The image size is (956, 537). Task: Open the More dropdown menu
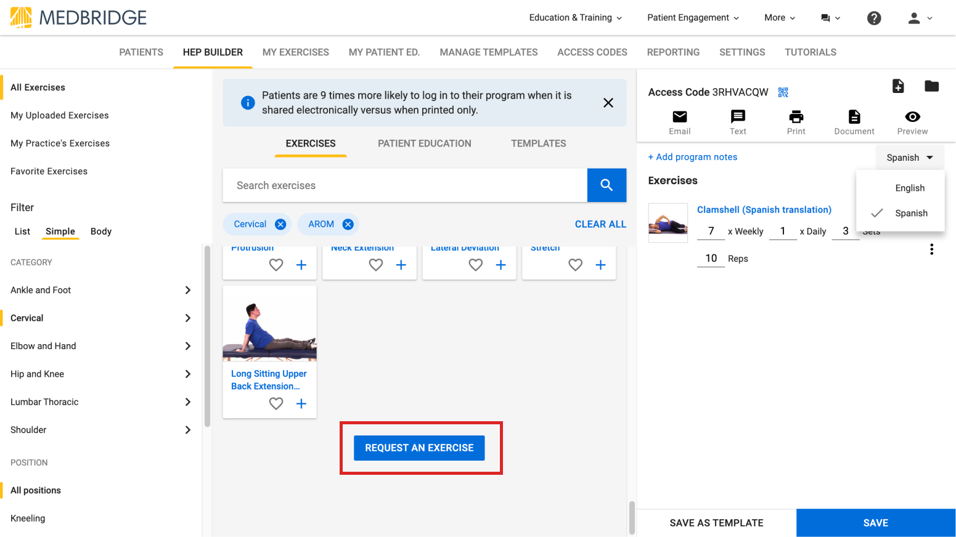coord(780,18)
